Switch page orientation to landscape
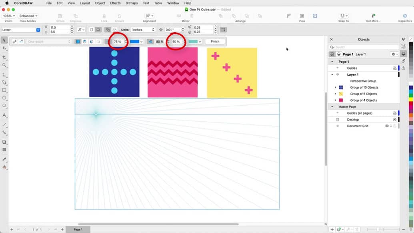 pyautogui.click(x=98, y=30)
